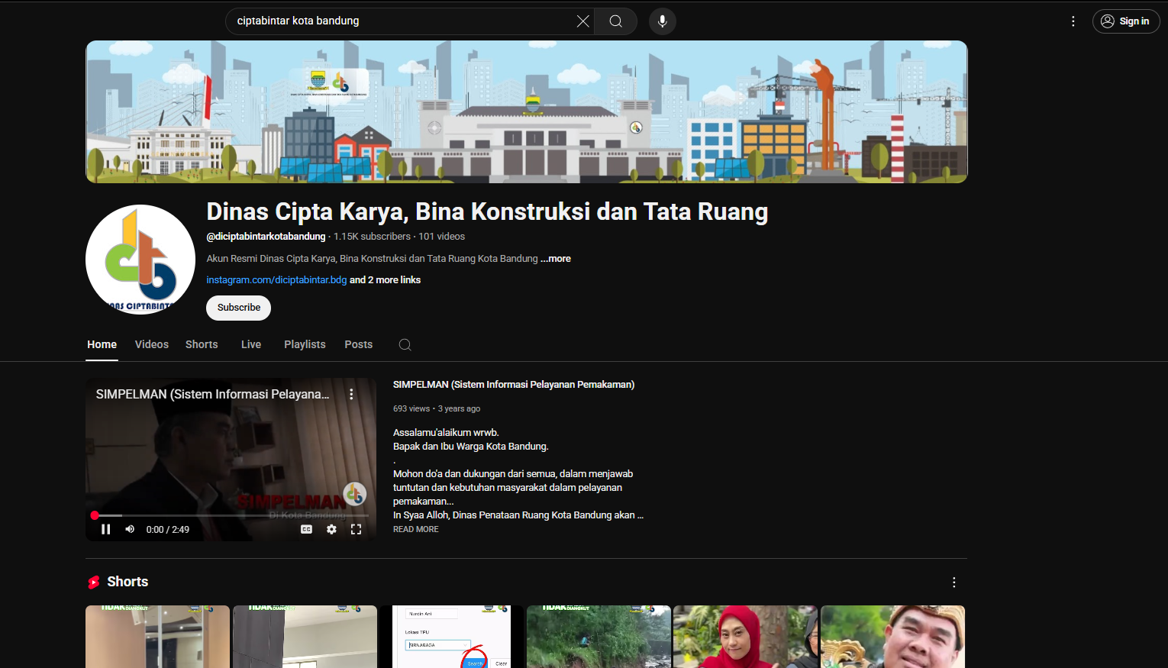Open the first Shorts thumbnail

(x=157, y=637)
